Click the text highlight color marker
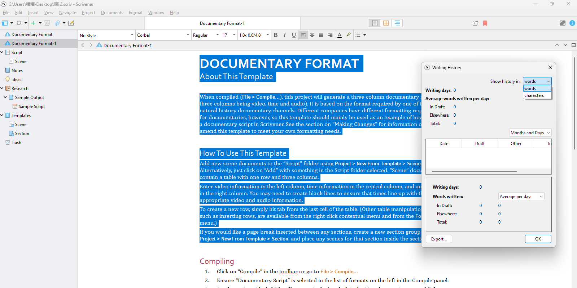577x288 pixels. (348, 35)
